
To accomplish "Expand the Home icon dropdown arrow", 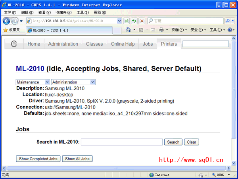I will point(134,30).
